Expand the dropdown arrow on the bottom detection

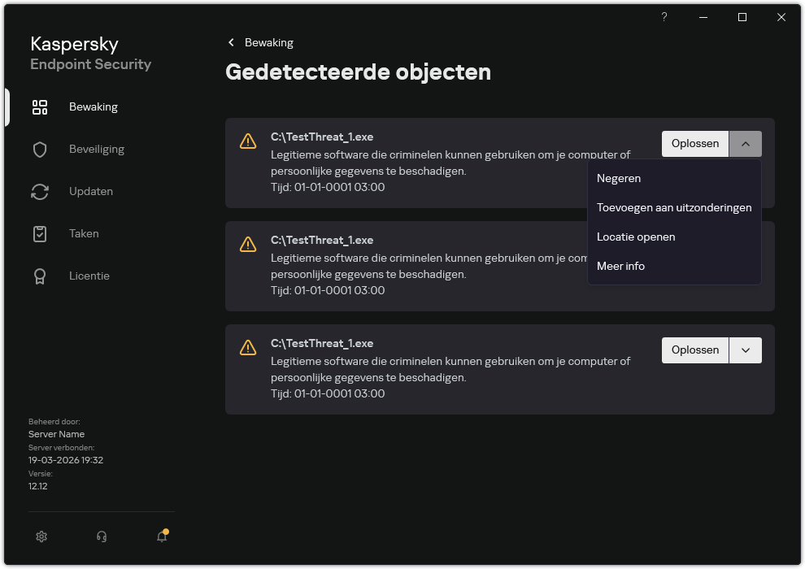pyautogui.click(x=746, y=350)
